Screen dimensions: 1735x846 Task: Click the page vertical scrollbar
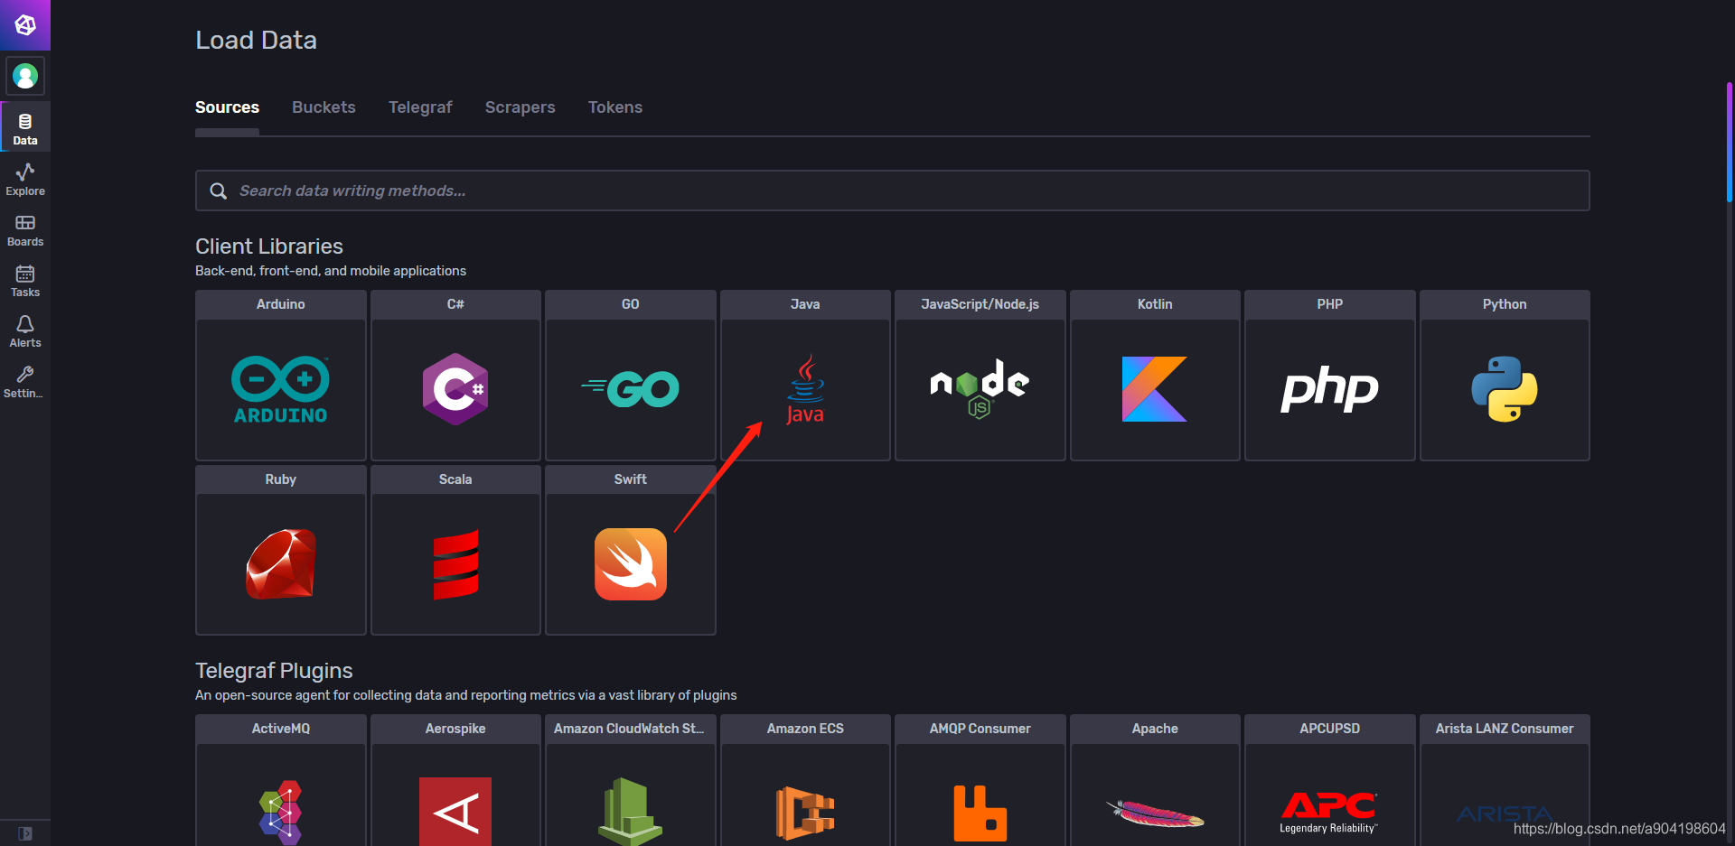pyautogui.click(x=1730, y=143)
